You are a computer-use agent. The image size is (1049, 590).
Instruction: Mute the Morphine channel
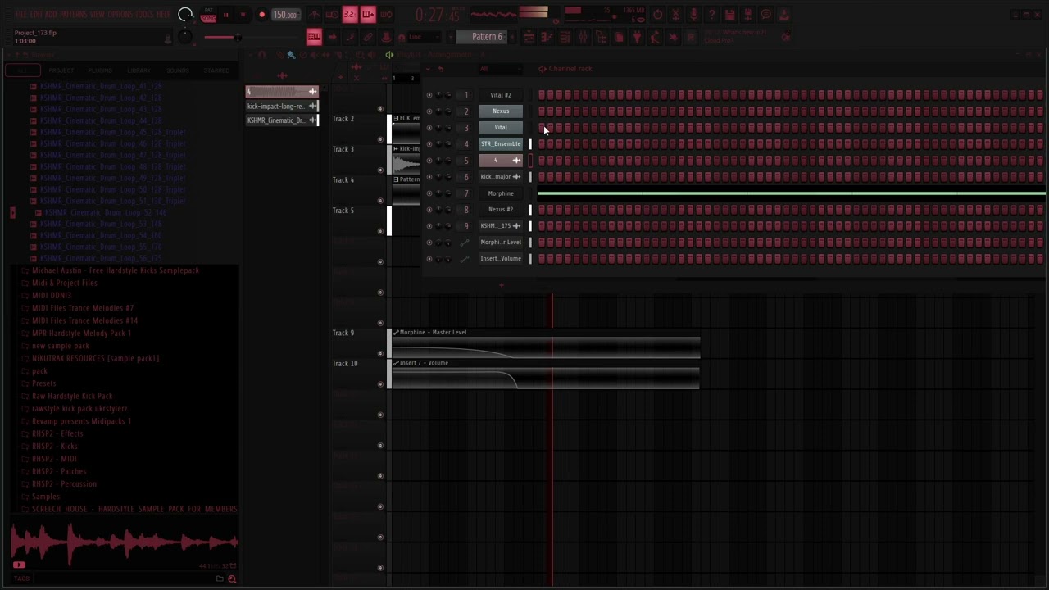[x=429, y=193]
